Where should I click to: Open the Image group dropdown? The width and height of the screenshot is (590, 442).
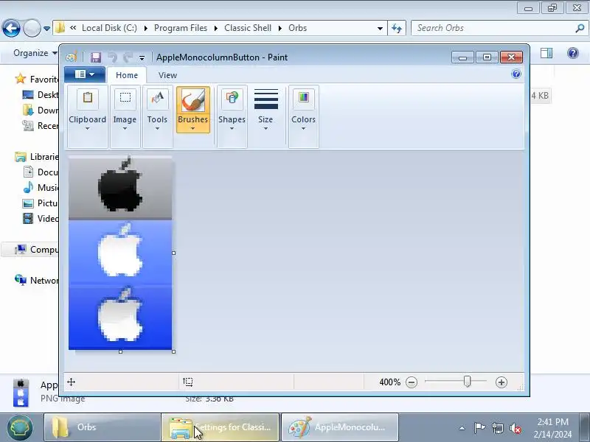pyautogui.click(x=125, y=116)
